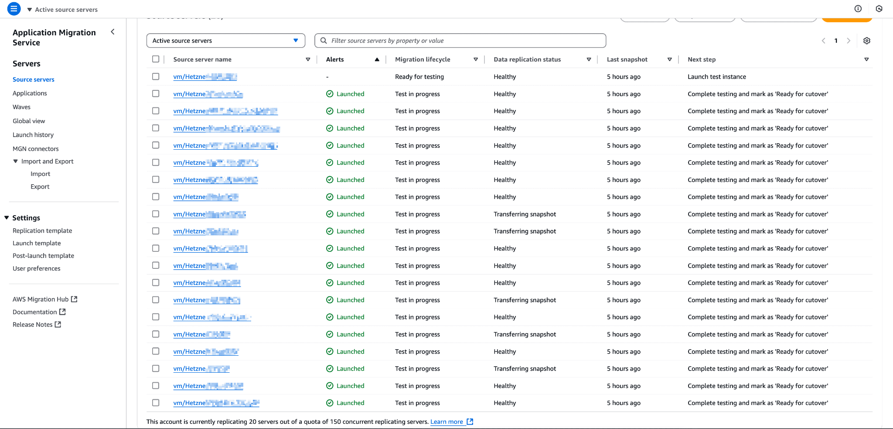893x429 pixels.
Task: Sort by Next step column
Action: (866, 59)
